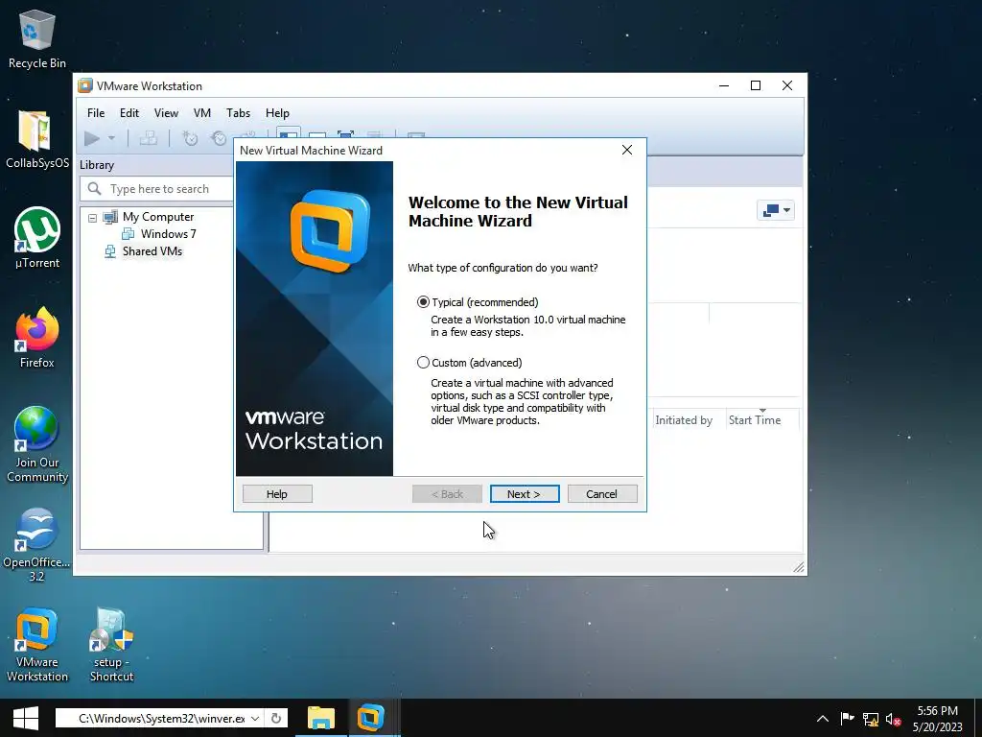Open the power options dropdown arrow in toolbar

[111, 138]
